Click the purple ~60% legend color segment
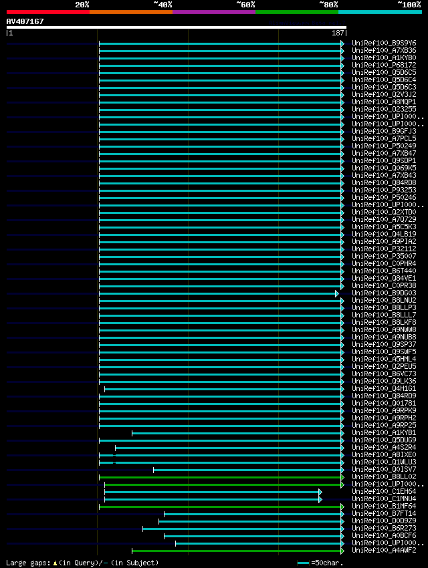428x568 pixels. (214, 12)
